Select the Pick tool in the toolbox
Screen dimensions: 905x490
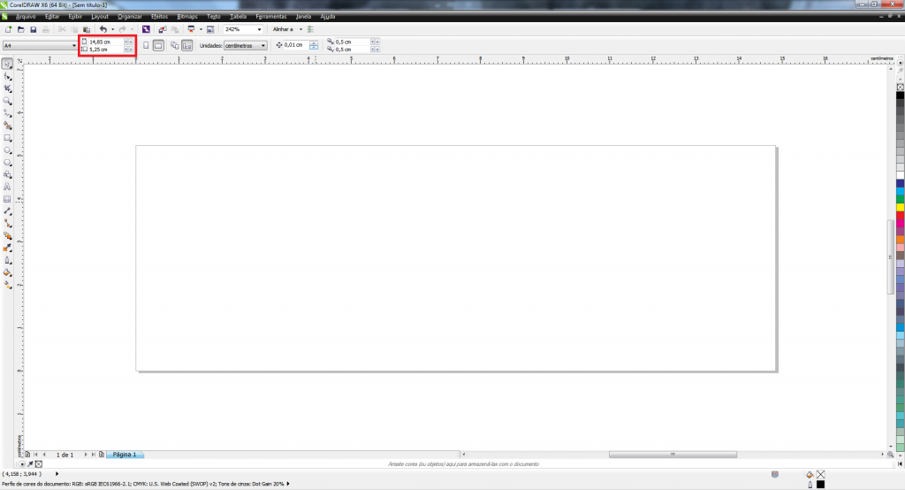(x=7, y=64)
